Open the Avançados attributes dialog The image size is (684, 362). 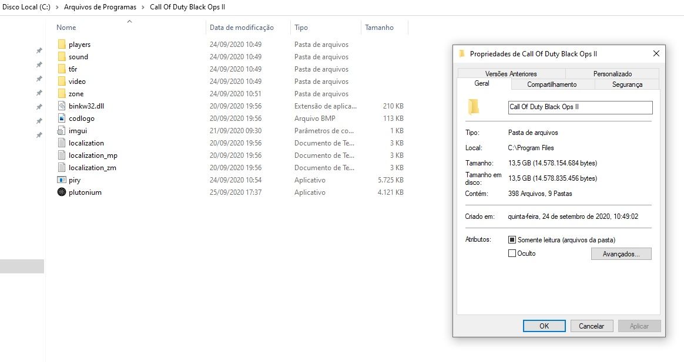[x=621, y=254]
